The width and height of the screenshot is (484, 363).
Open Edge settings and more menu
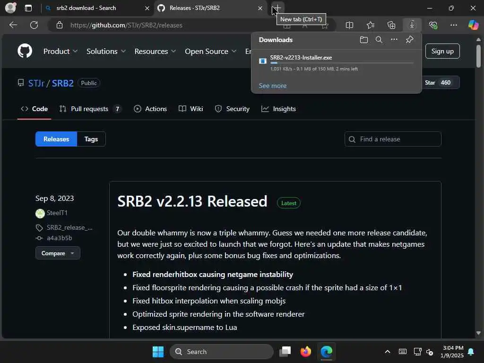(453, 25)
